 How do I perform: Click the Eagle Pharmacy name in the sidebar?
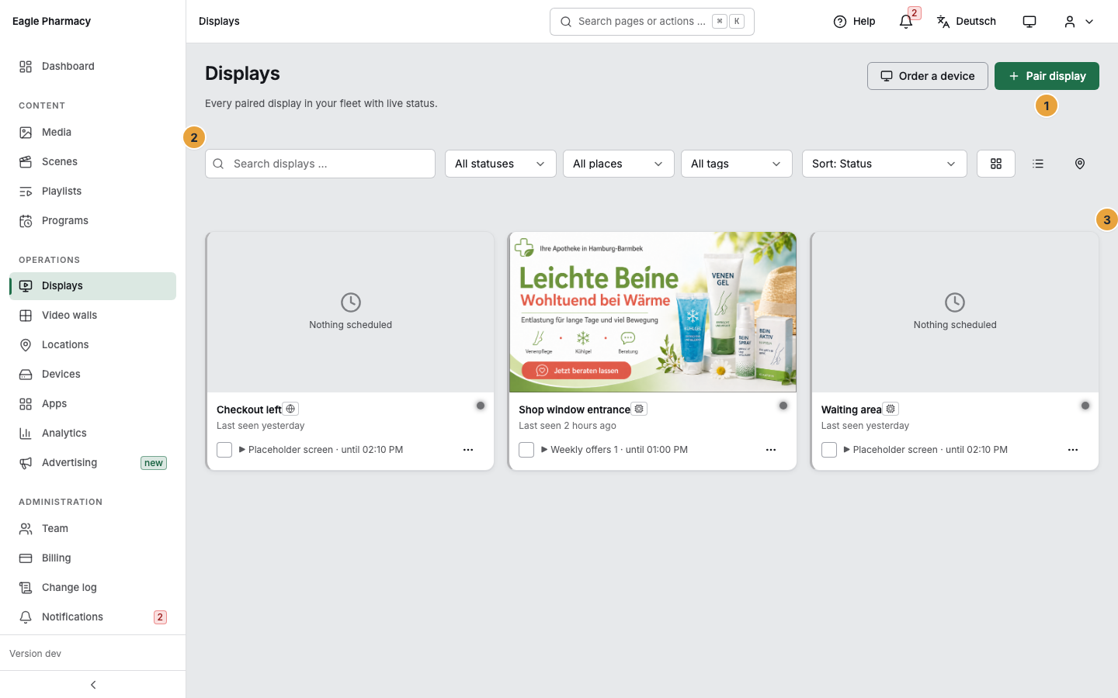coord(51,22)
